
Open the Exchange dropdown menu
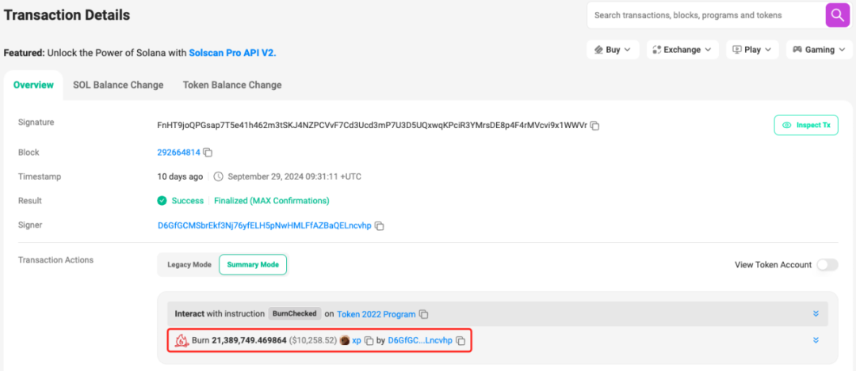682,50
